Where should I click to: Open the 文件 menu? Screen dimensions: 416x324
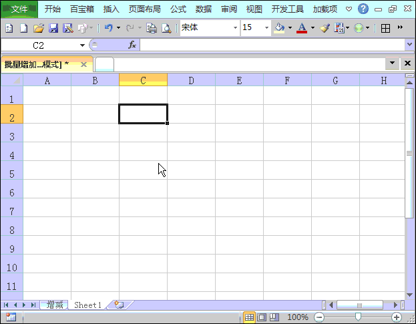pos(19,9)
